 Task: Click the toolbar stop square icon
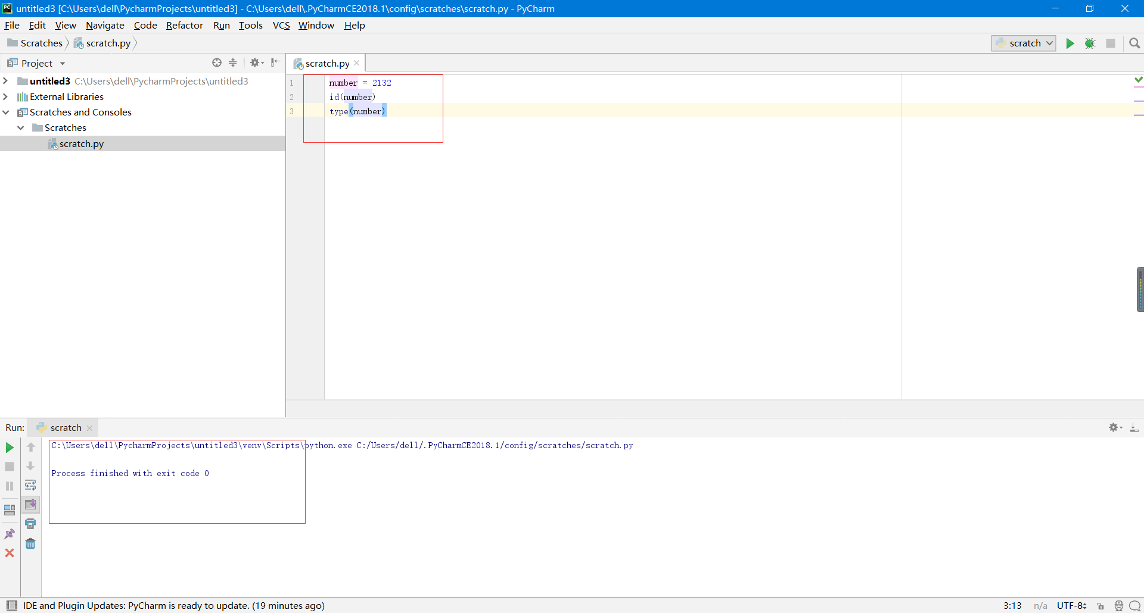(x=1111, y=43)
